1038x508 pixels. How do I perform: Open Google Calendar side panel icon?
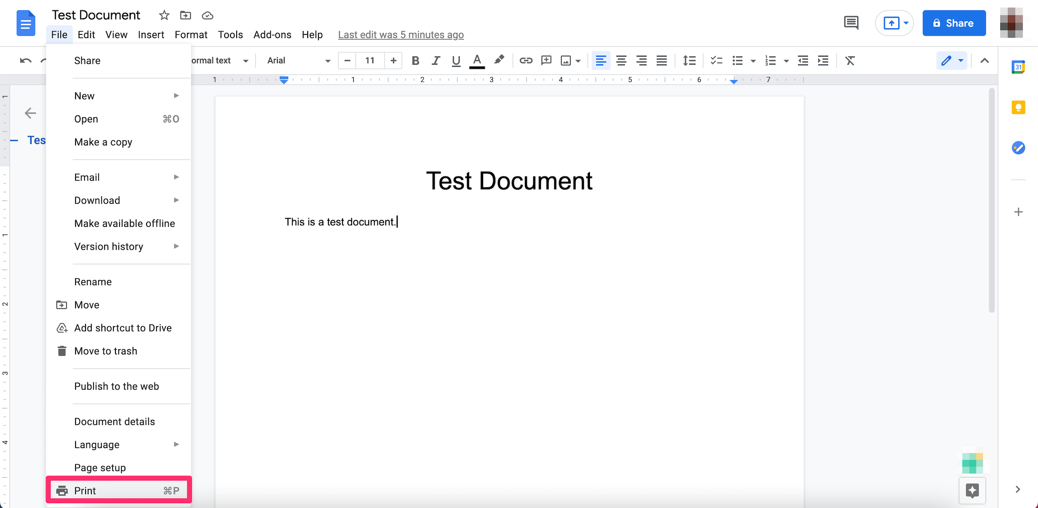1018,67
